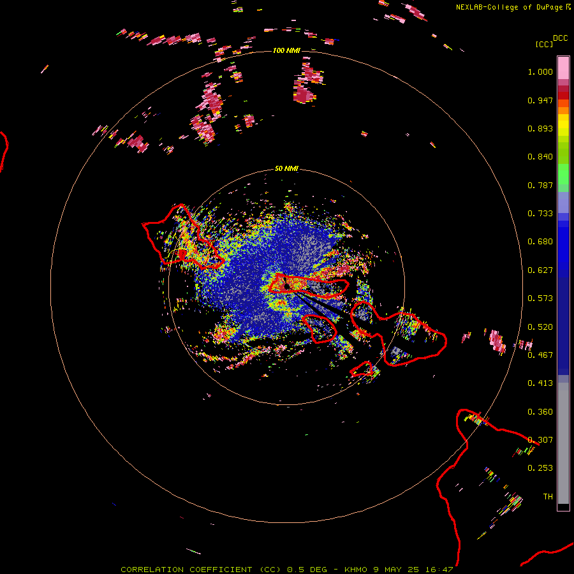Pick the bright green band on color bar
The height and width of the screenshot is (574, 574).
pyautogui.click(x=563, y=174)
